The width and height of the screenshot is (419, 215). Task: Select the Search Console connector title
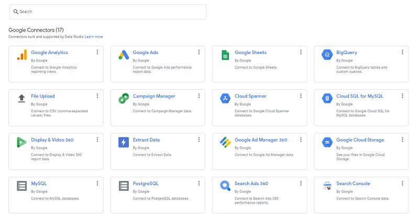pyautogui.click(x=353, y=184)
